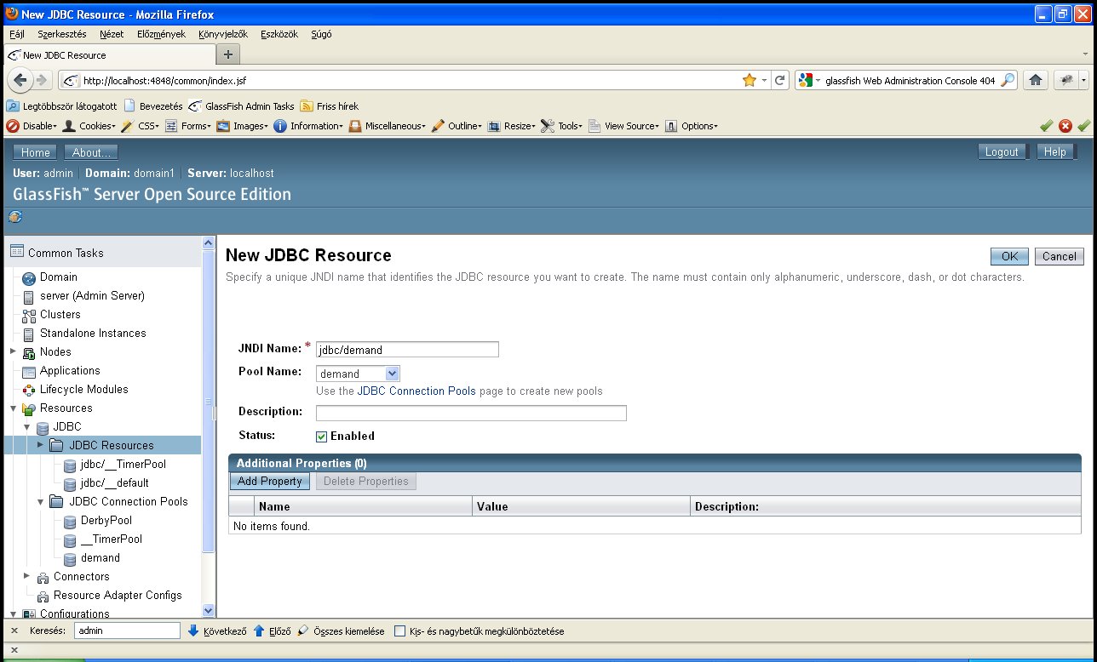Collapse the JDBC tree node
This screenshot has height=662, width=1097.
(x=26, y=427)
